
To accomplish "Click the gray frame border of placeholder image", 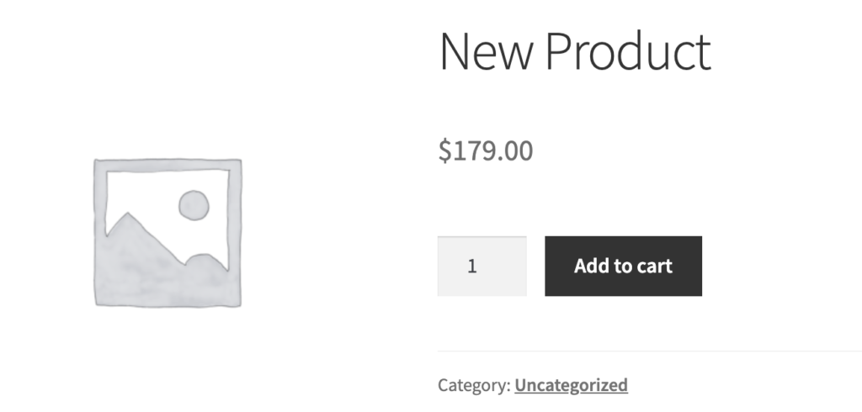I will [168, 164].
